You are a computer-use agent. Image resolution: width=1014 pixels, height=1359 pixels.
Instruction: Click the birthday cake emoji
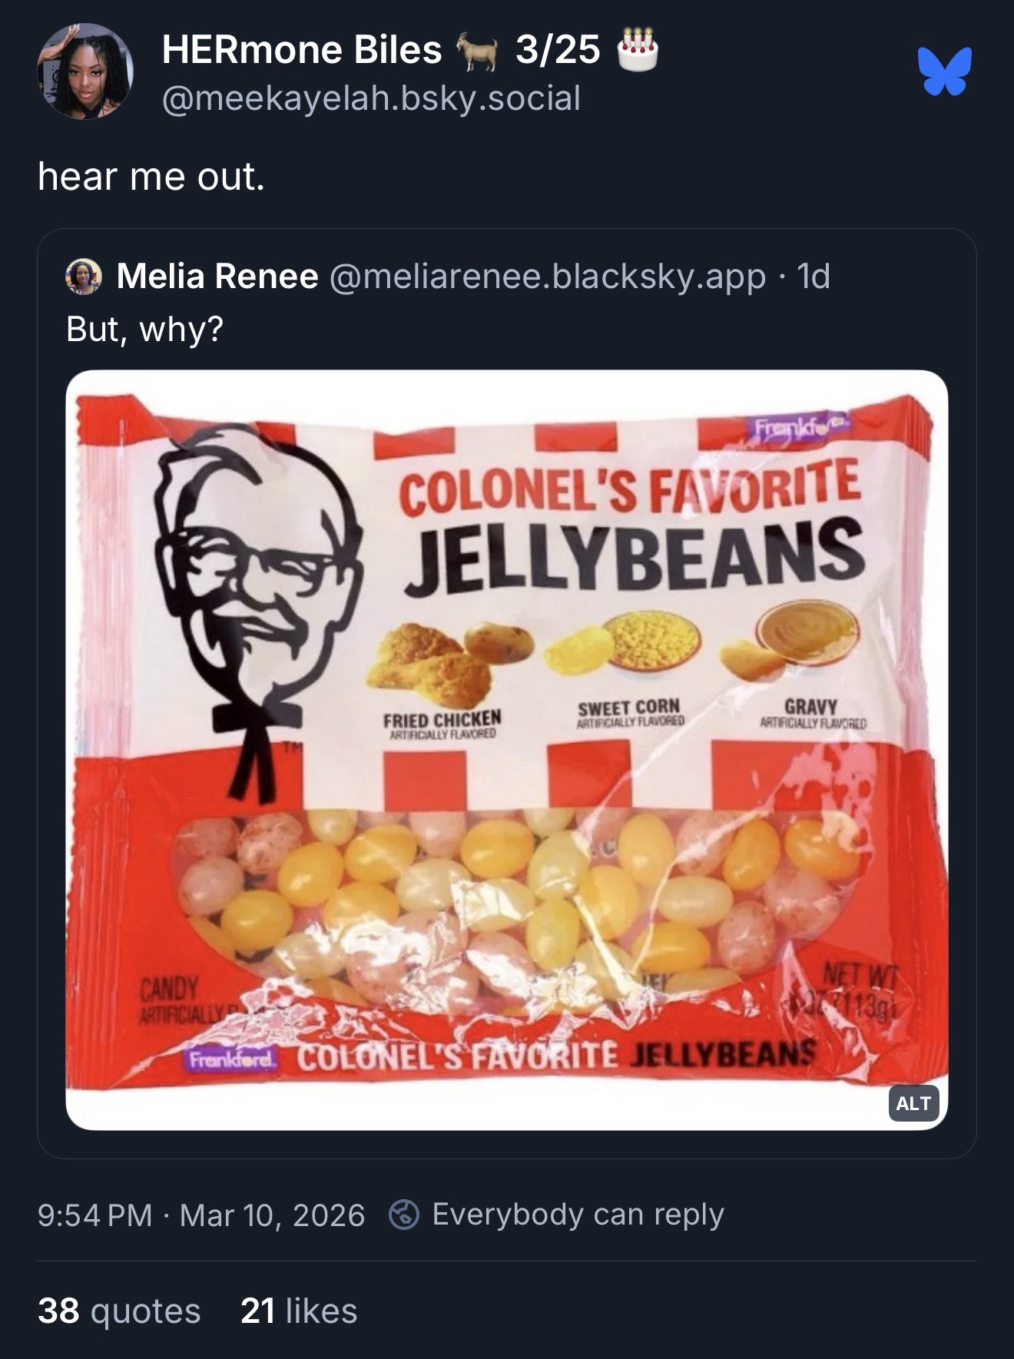point(638,50)
